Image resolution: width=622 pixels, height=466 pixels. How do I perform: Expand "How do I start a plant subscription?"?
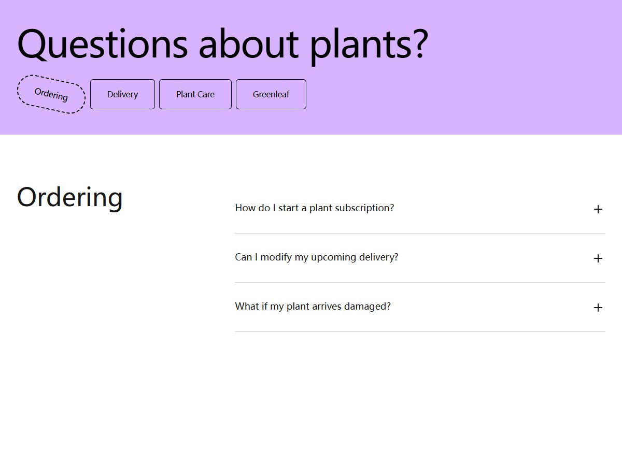[420, 209]
